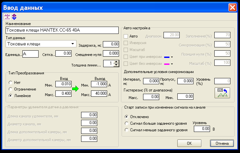Click the Пропуск, мс field

(185, 81)
